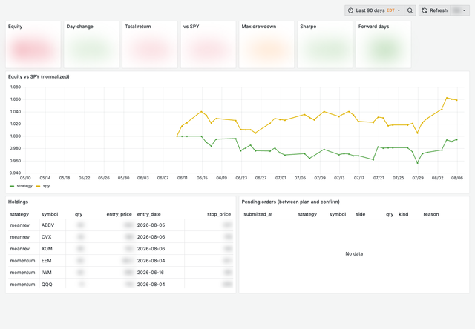Click the Sharpe stat panel title
475x329 pixels.
pyautogui.click(x=308, y=27)
